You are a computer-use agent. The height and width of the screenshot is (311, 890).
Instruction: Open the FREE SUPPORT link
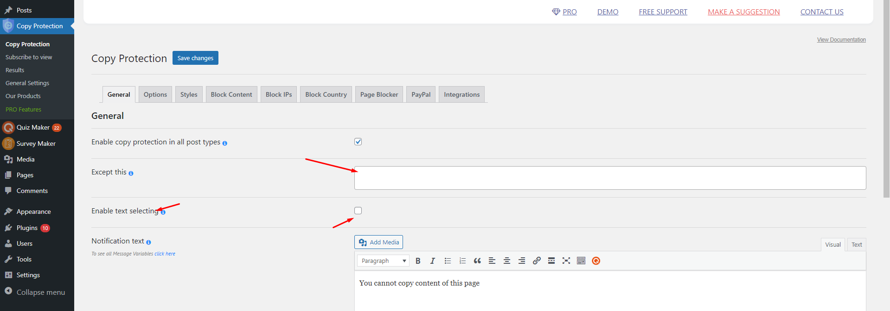[x=663, y=12]
